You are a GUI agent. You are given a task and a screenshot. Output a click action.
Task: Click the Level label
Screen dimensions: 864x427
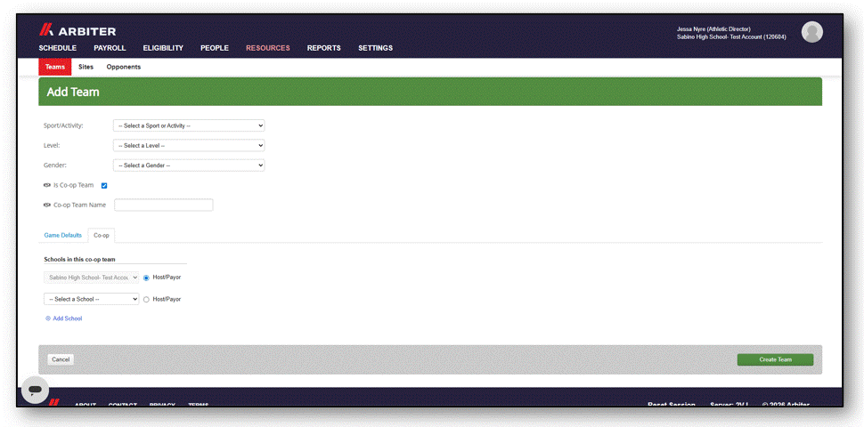click(52, 145)
